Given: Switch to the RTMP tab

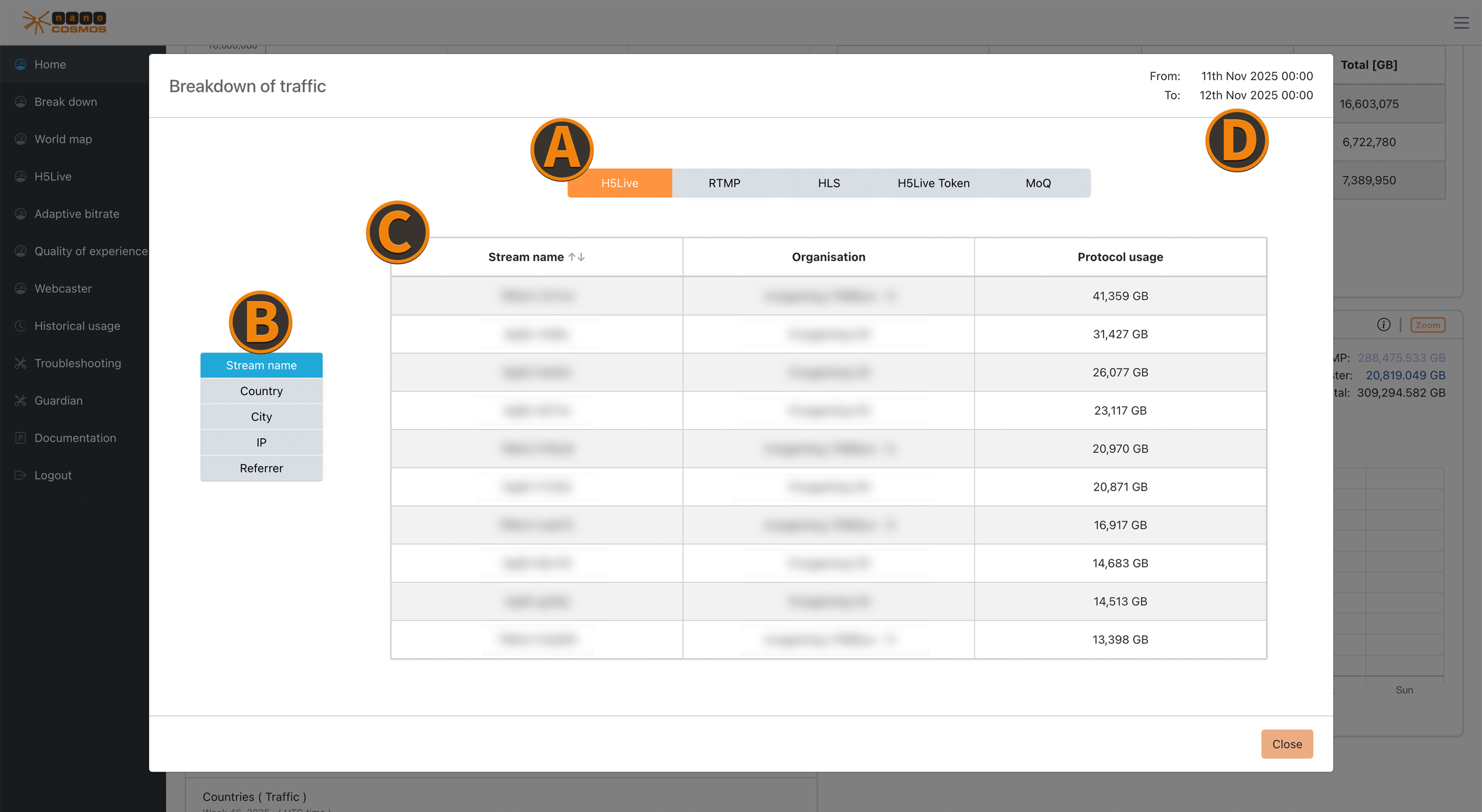Looking at the screenshot, I should tap(724, 183).
